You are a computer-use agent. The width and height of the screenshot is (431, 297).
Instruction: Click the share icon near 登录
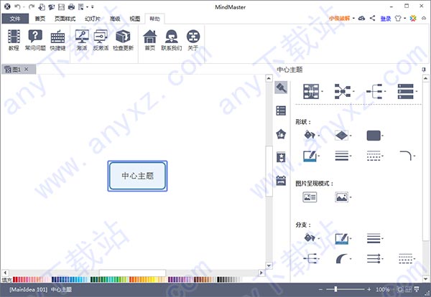click(372, 18)
